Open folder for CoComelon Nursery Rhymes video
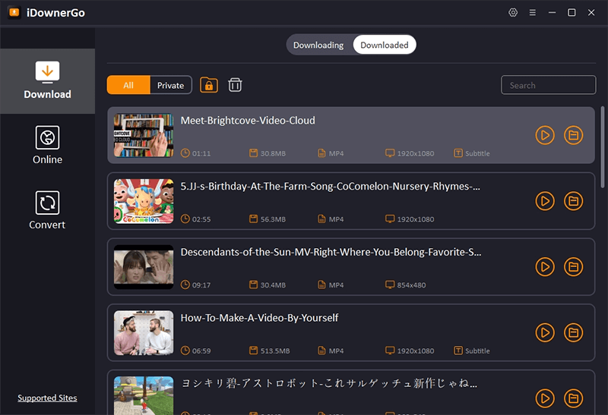 point(573,201)
